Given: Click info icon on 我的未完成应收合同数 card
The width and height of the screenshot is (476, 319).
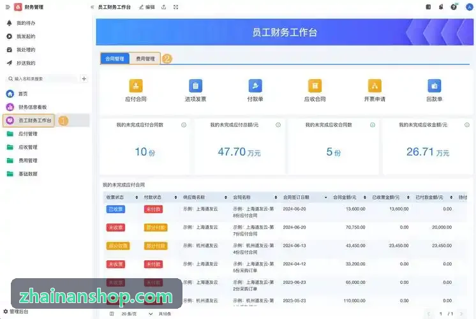Looking at the screenshot, I should (373, 125).
